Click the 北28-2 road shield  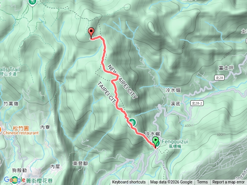(x=197, y=103)
